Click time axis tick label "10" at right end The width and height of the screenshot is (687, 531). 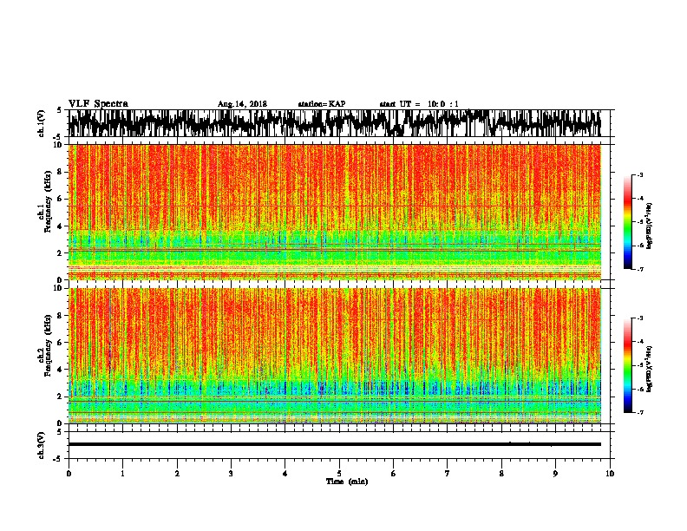(610, 474)
